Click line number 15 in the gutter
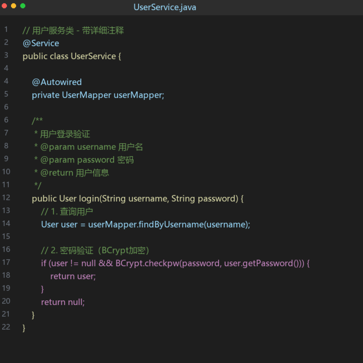The height and width of the screenshot is (363, 363). pyautogui.click(x=6, y=236)
